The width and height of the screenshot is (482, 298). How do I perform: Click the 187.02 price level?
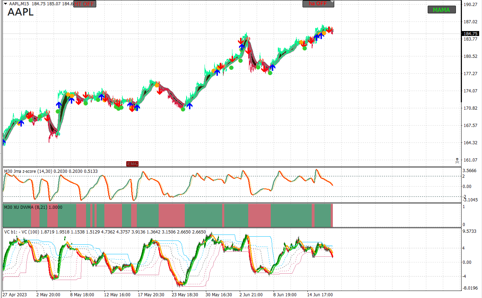point(470,22)
